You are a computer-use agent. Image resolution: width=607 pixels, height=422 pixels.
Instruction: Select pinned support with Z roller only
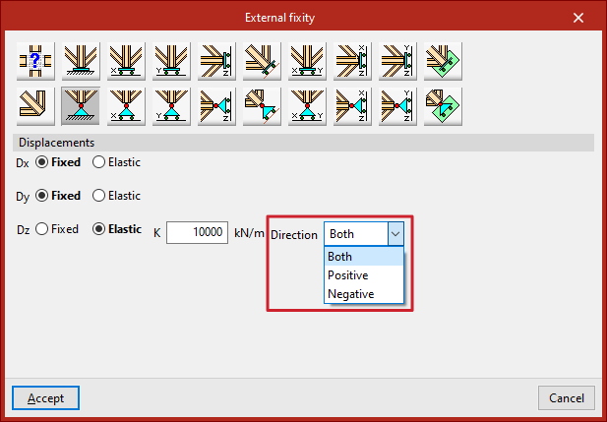[216, 106]
